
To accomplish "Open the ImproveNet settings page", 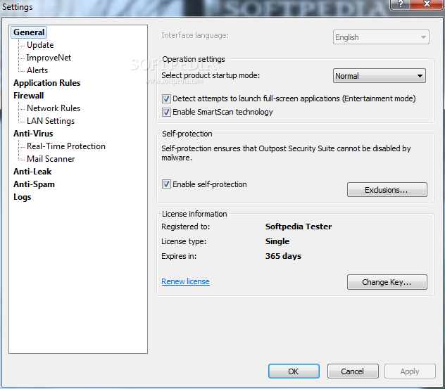I will (49, 58).
